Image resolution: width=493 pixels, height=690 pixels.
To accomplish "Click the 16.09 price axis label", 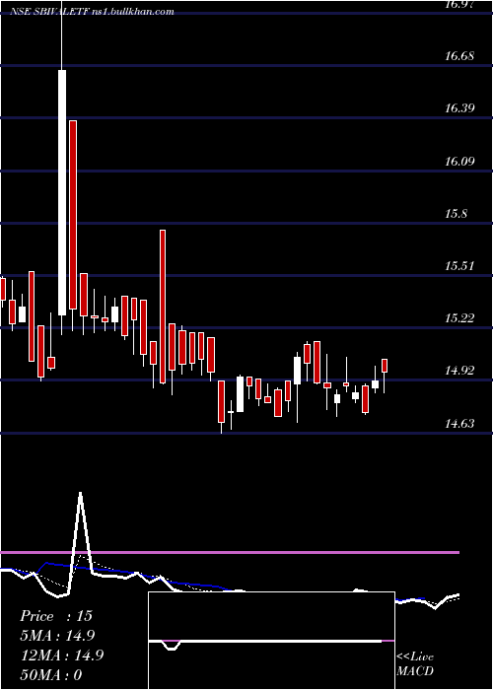I will pos(459,162).
